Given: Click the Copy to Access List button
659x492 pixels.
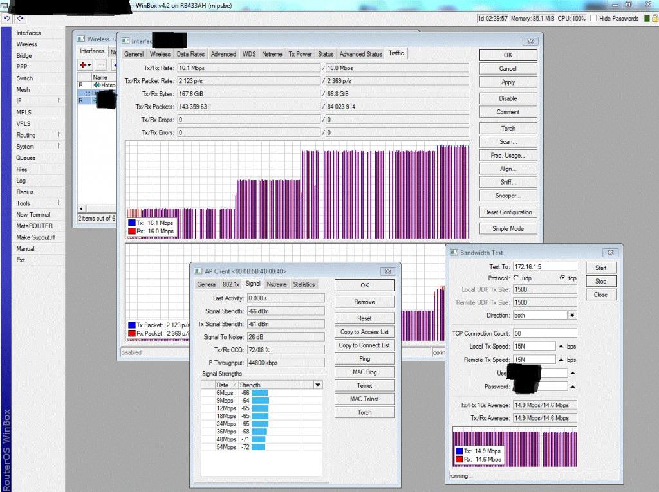Looking at the screenshot, I should [x=364, y=332].
